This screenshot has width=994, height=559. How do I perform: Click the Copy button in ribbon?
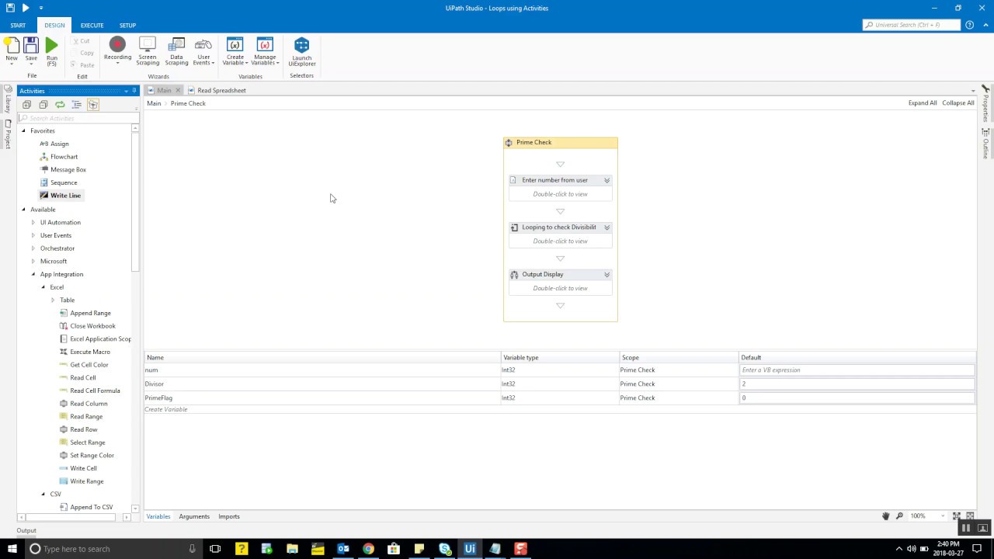pyautogui.click(x=82, y=53)
